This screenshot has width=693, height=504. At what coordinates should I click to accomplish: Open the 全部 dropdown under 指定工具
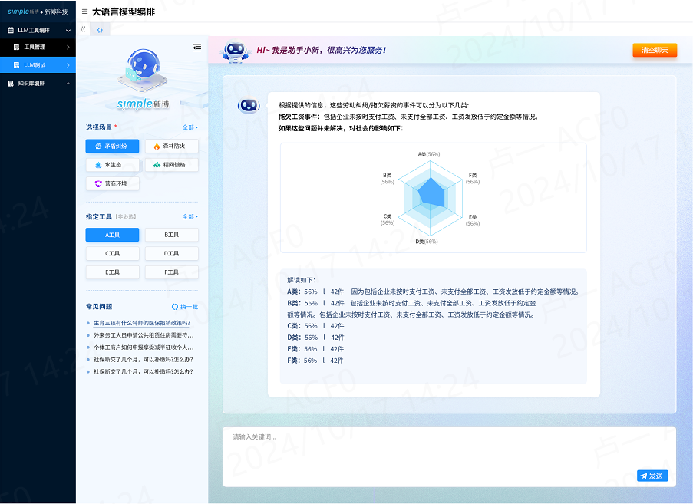(x=188, y=216)
